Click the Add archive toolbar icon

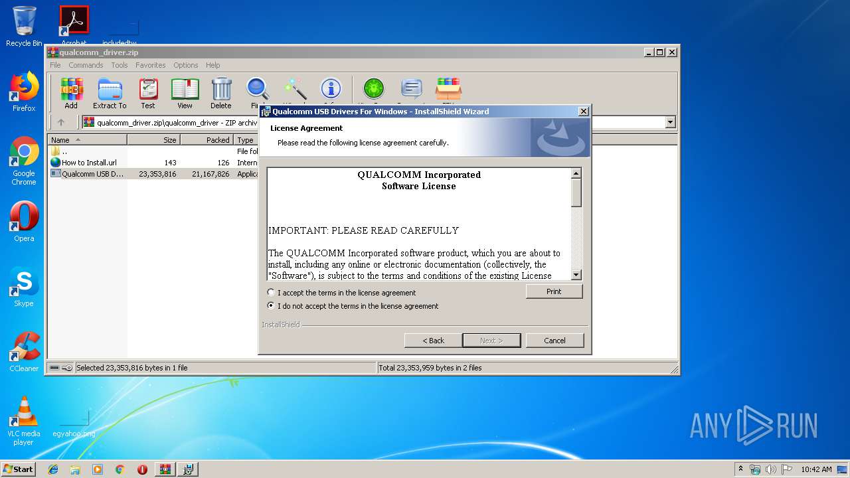click(71, 93)
